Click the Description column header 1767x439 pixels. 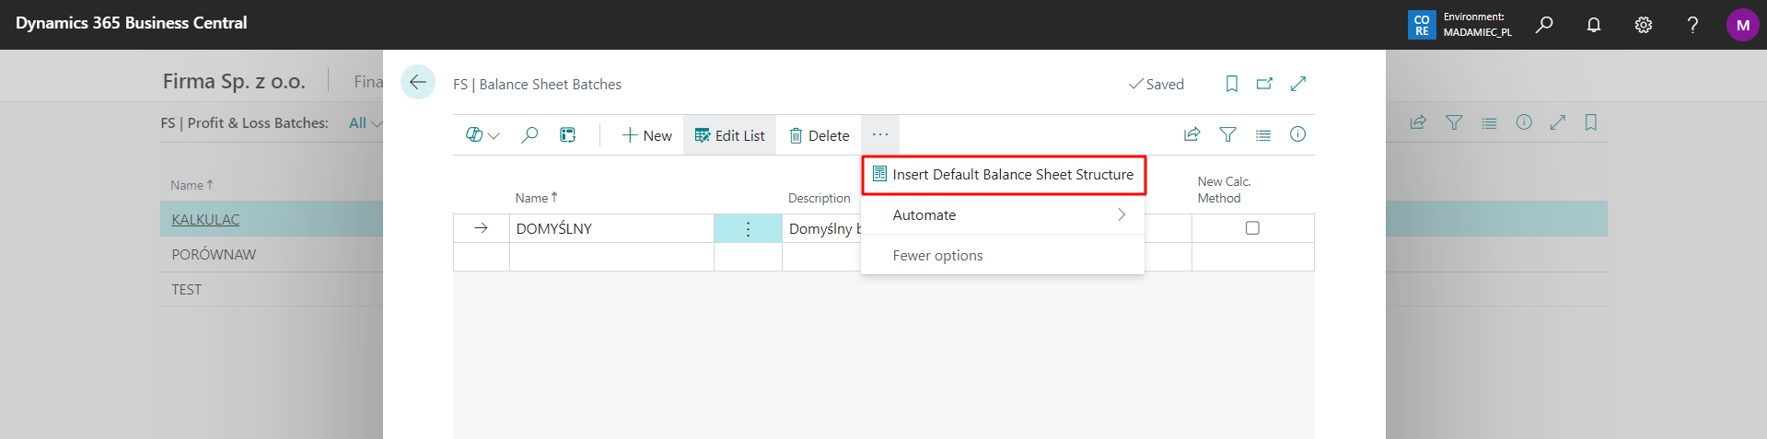click(820, 198)
